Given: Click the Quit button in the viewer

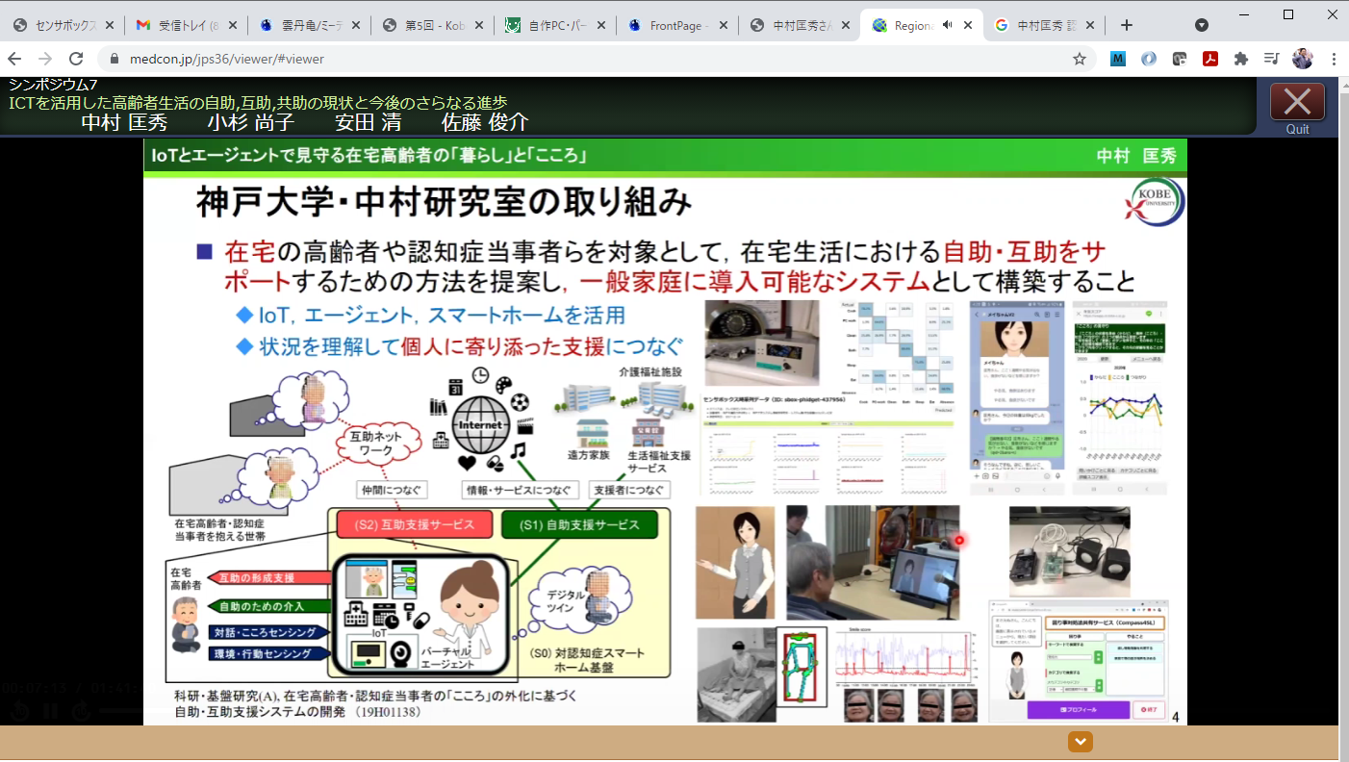Looking at the screenshot, I should tap(1297, 104).
